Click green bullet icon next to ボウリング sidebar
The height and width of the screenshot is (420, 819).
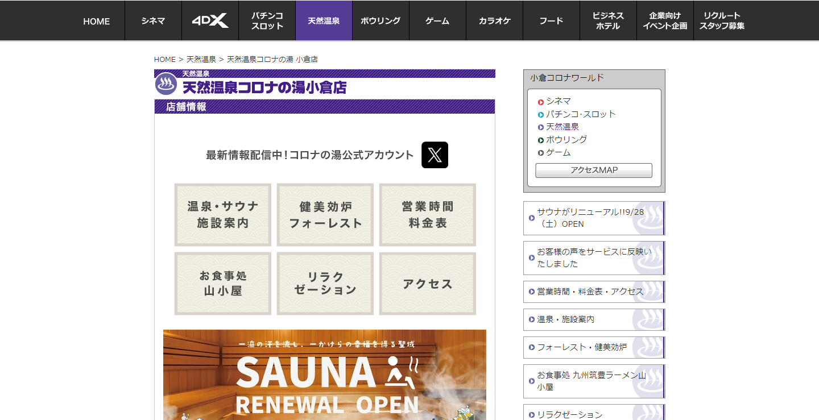(541, 140)
